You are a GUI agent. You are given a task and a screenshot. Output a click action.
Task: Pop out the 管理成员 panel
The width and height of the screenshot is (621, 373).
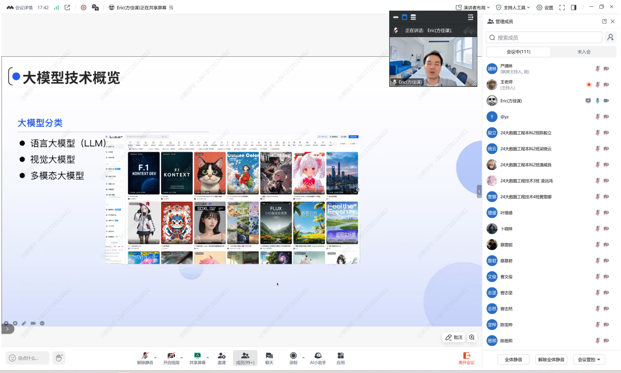[x=604, y=22]
